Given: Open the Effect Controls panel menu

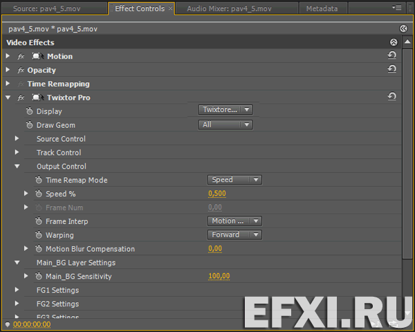Looking at the screenshot, I should pos(397,8).
